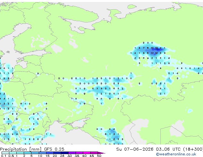Click the "Precipitation [mm]" title text
The image size is (203, 157).
(20, 149)
